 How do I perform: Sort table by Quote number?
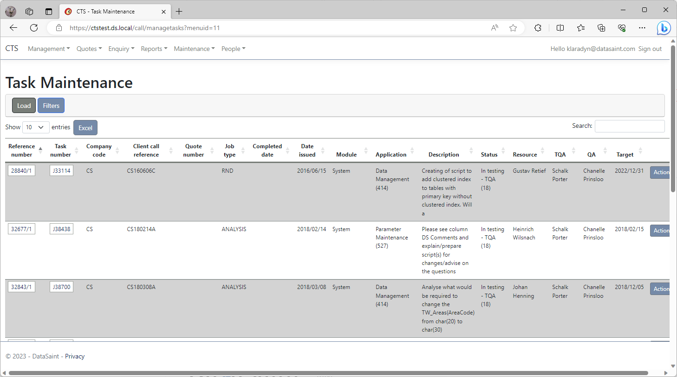(x=197, y=151)
